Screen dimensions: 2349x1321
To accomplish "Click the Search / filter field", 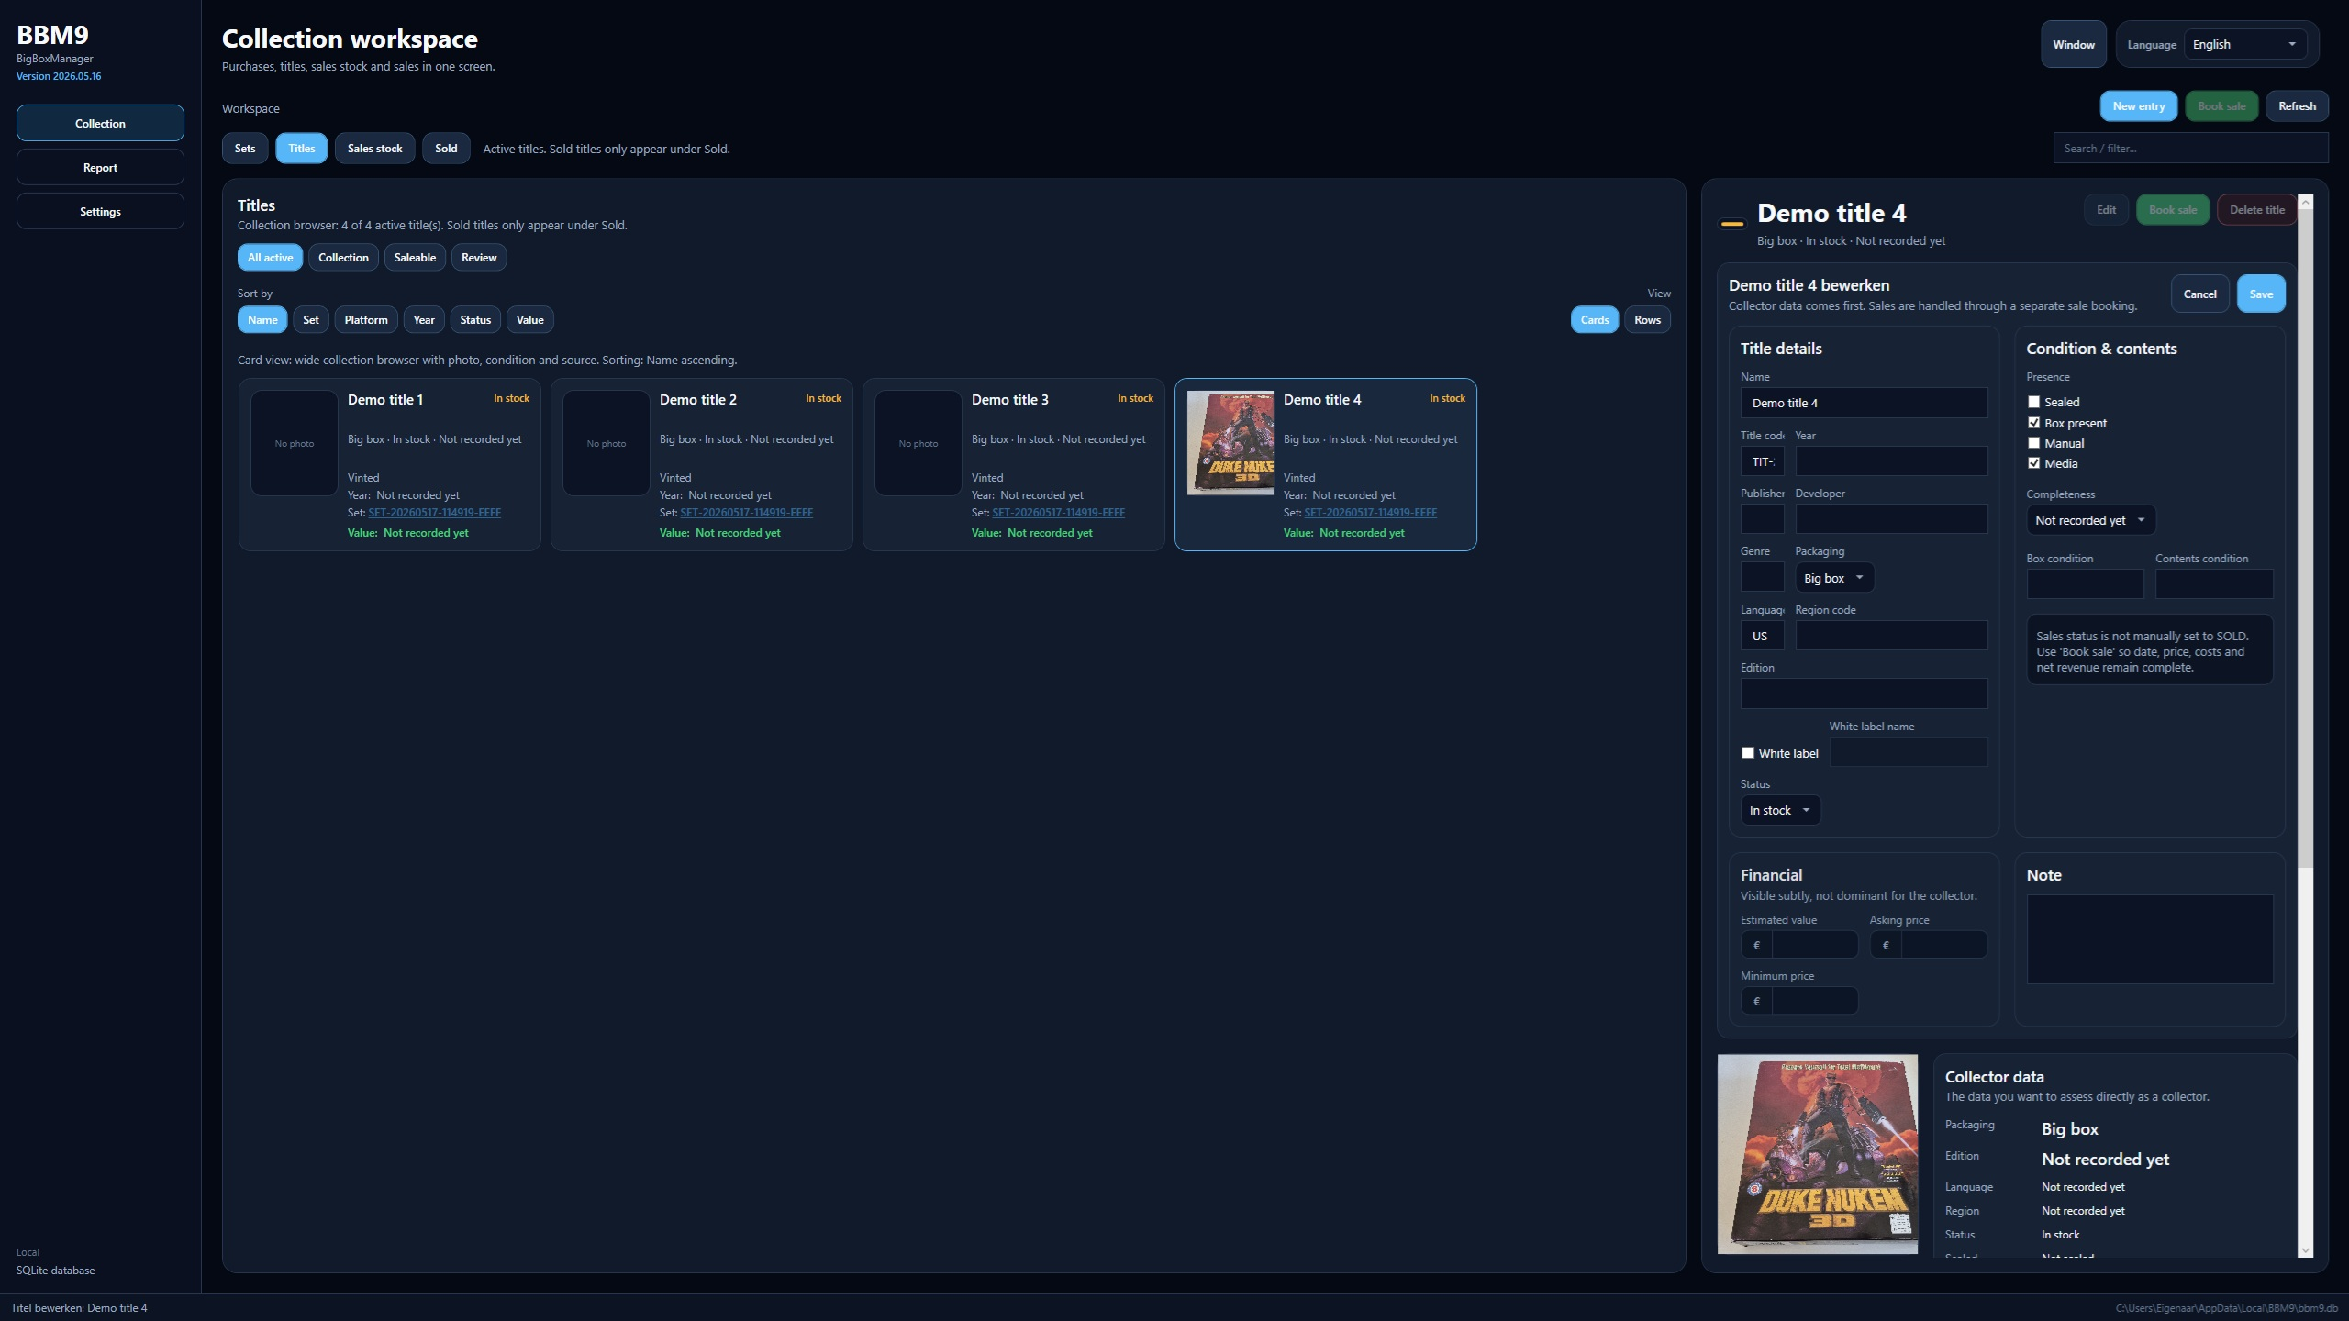I will click(2190, 149).
